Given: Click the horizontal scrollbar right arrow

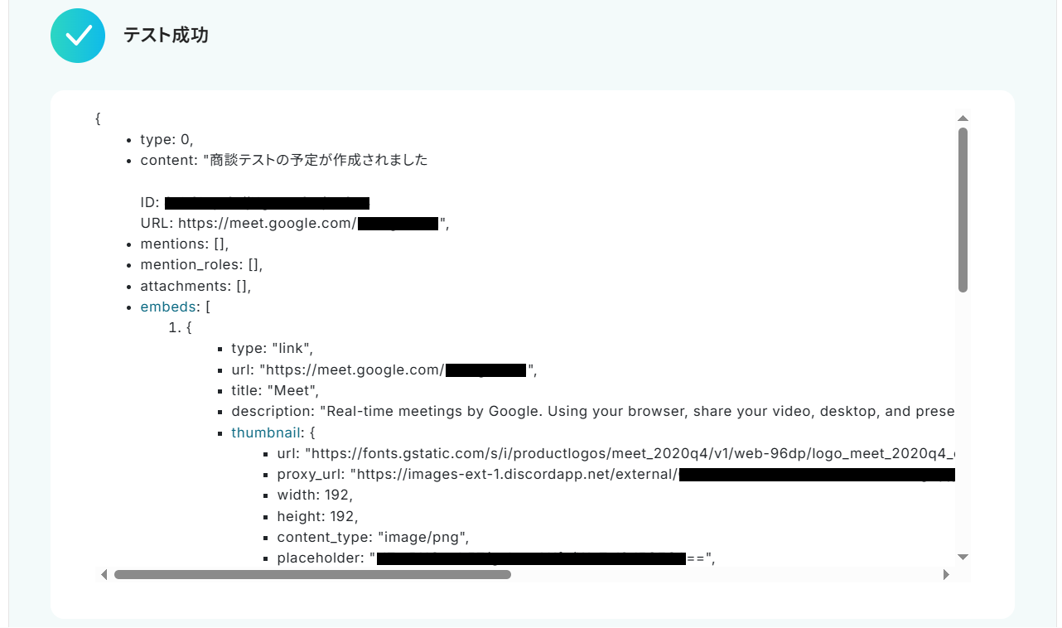Looking at the screenshot, I should click(x=946, y=574).
